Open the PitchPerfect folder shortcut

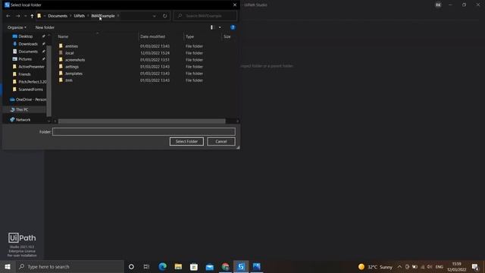[32, 82]
